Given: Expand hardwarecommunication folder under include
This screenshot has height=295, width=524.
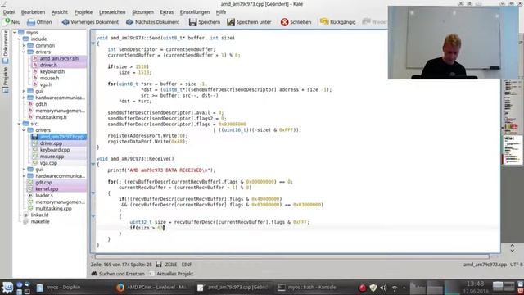Looking at the screenshot, I should pyautogui.click(x=24, y=98).
